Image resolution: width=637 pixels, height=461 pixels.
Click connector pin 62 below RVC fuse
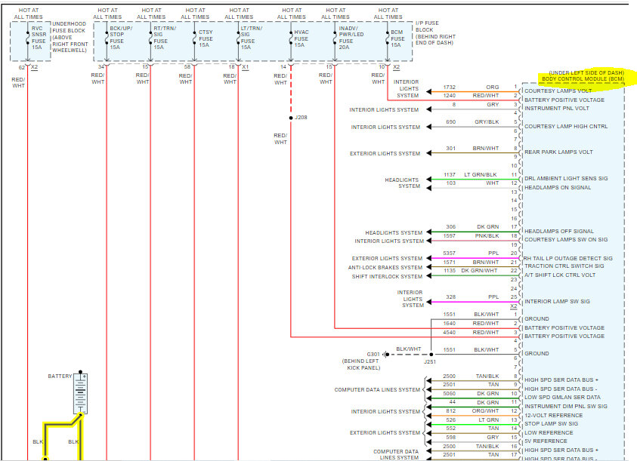pos(21,67)
